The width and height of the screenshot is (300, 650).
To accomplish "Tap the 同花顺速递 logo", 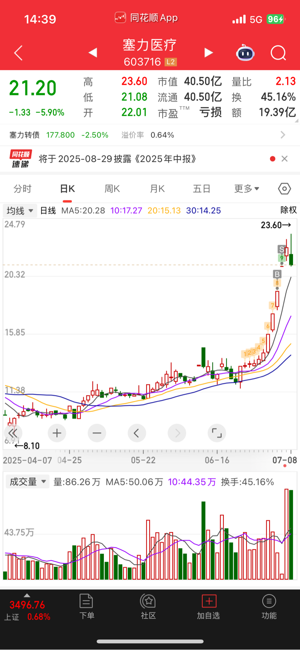I will [20, 159].
